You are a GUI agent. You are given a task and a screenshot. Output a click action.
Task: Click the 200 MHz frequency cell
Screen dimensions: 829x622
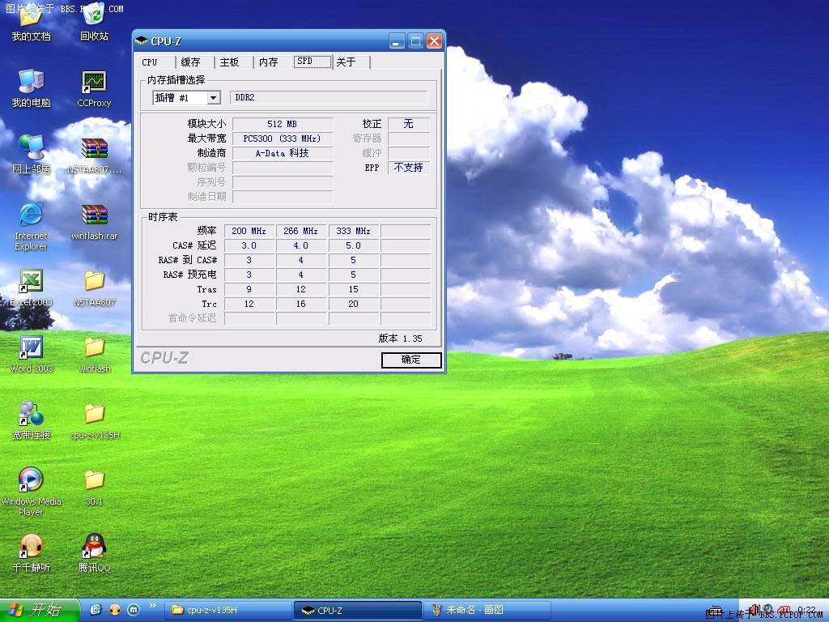[249, 231]
